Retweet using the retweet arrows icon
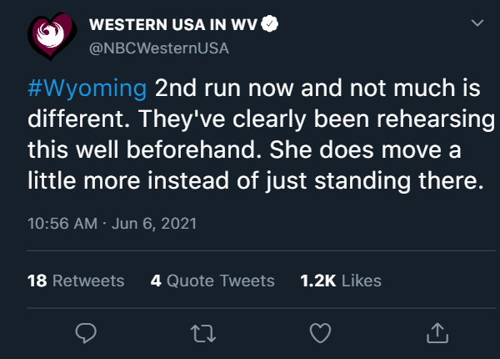 (202, 333)
